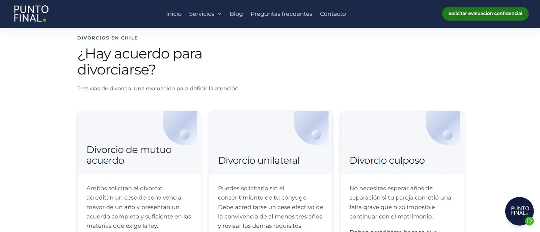Click Solicitar evaluación confidencial button
The image size is (540, 232).
485,13
